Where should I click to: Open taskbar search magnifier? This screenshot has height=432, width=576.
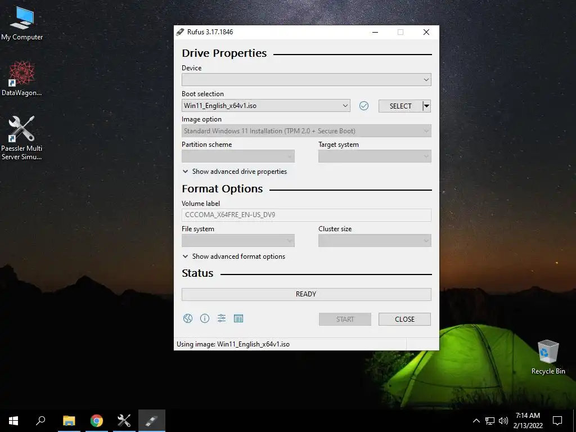(40, 421)
